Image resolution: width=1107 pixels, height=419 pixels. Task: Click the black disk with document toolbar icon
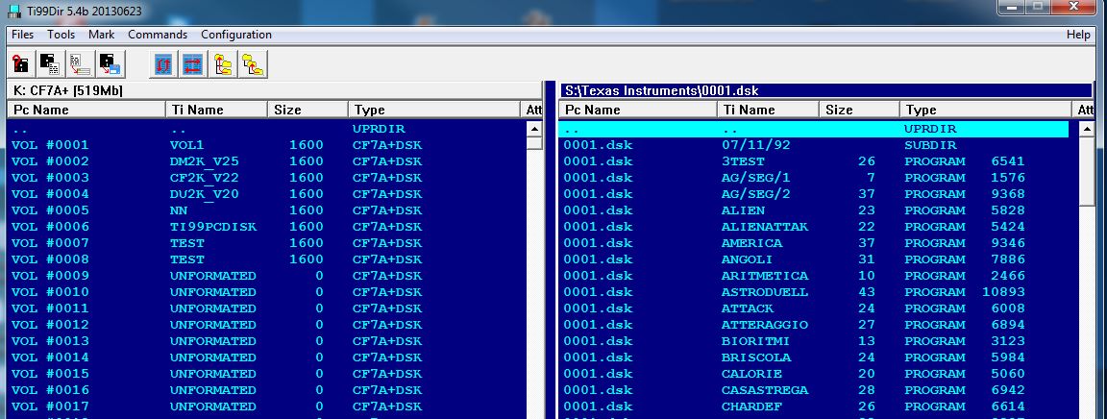coord(50,63)
